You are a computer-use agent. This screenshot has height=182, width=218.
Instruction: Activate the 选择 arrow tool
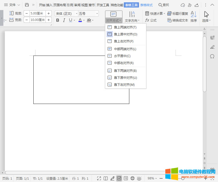pos(206,14)
